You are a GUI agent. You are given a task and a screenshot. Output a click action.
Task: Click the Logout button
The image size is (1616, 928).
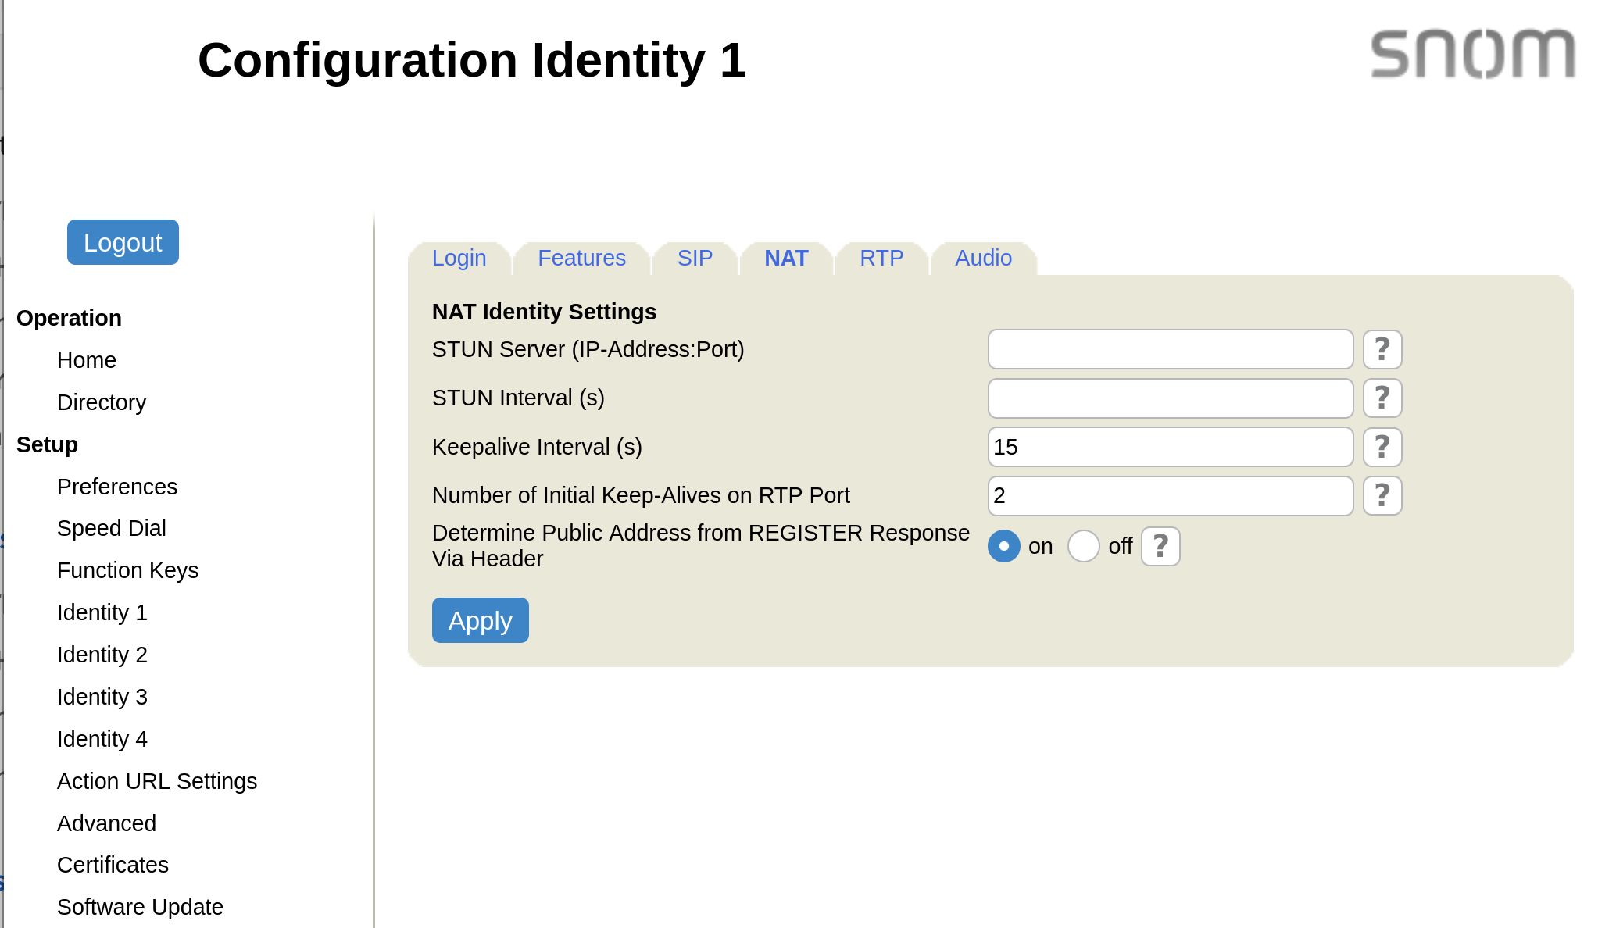(123, 242)
